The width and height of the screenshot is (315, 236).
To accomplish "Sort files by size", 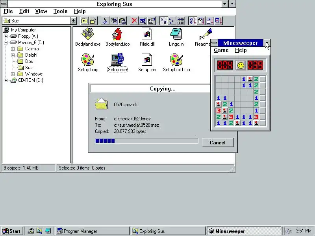I will tap(210, 21).
